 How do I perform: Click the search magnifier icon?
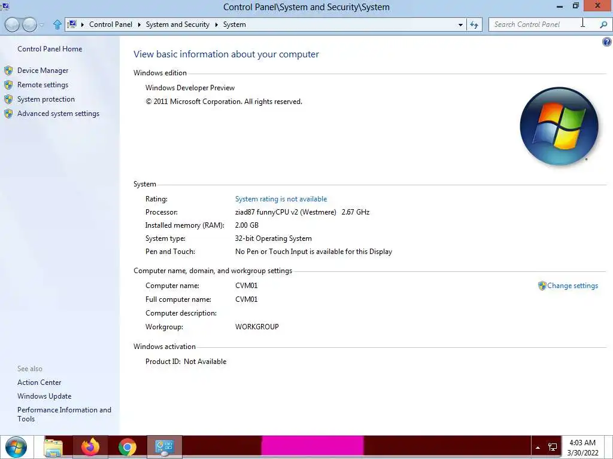(x=603, y=25)
